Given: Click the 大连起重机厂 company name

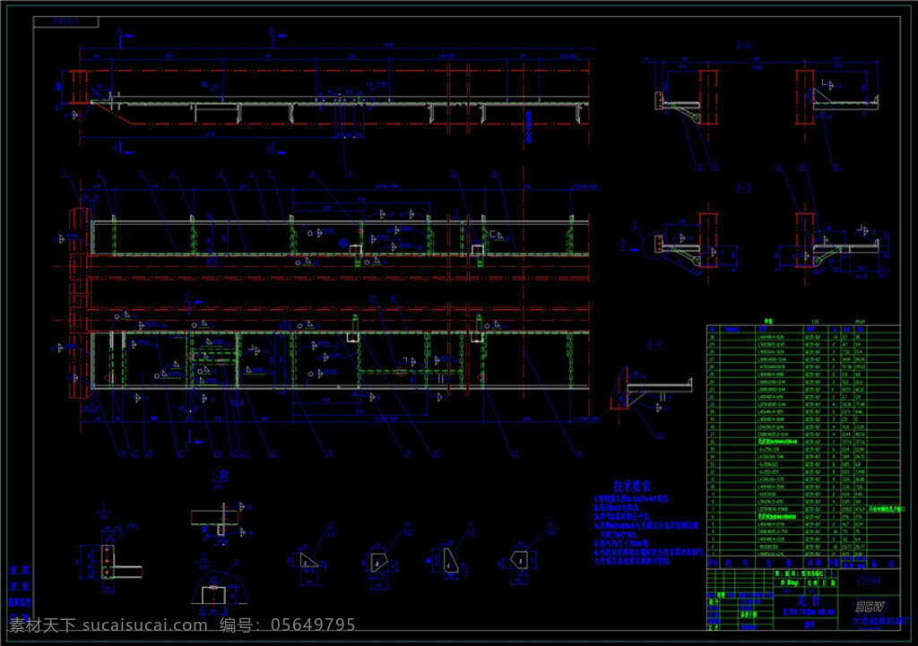Looking at the screenshot, I should (880, 621).
